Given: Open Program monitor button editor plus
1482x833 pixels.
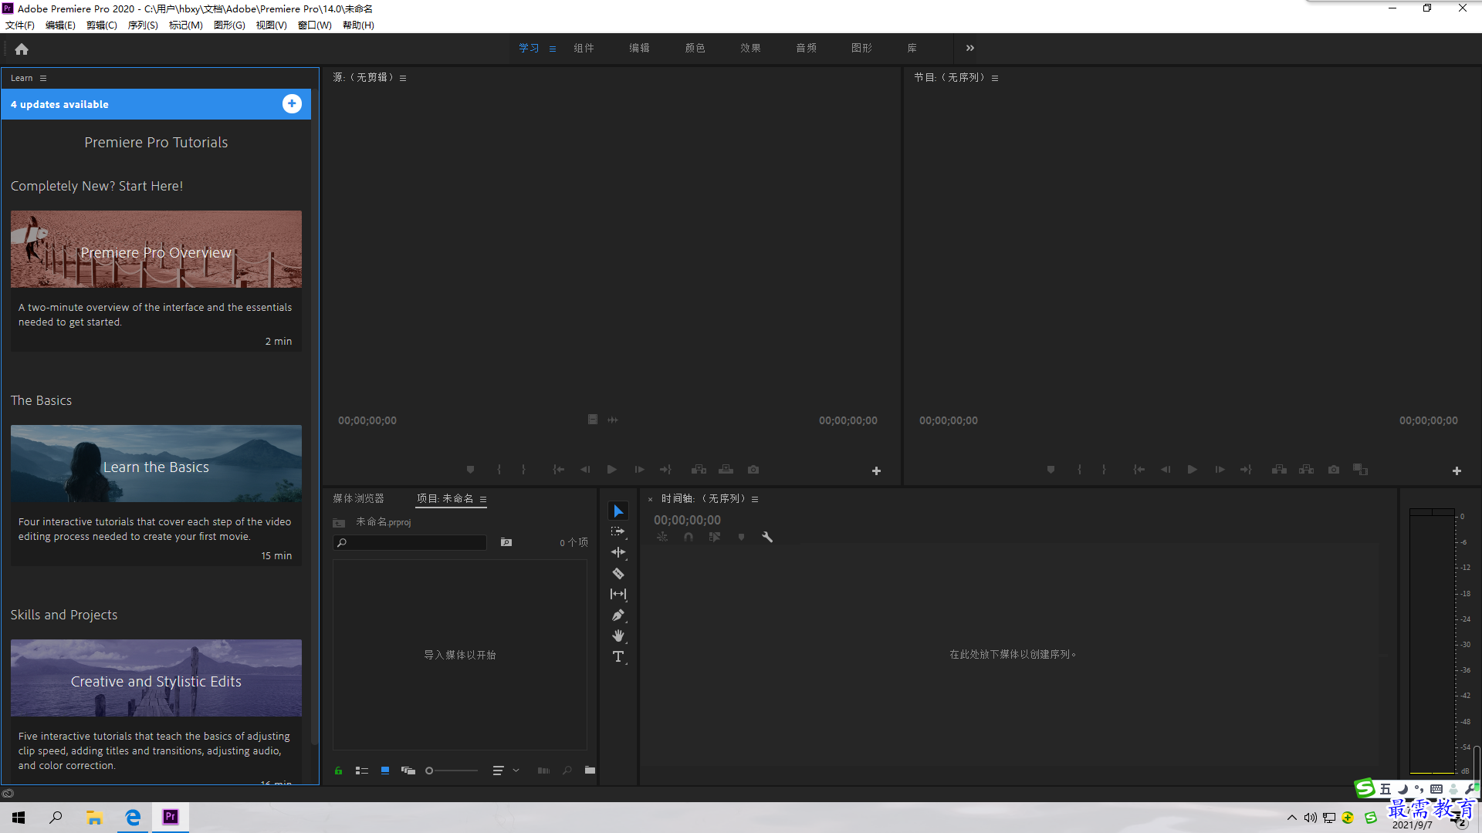Looking at the screenshot, I should 1457,470.
